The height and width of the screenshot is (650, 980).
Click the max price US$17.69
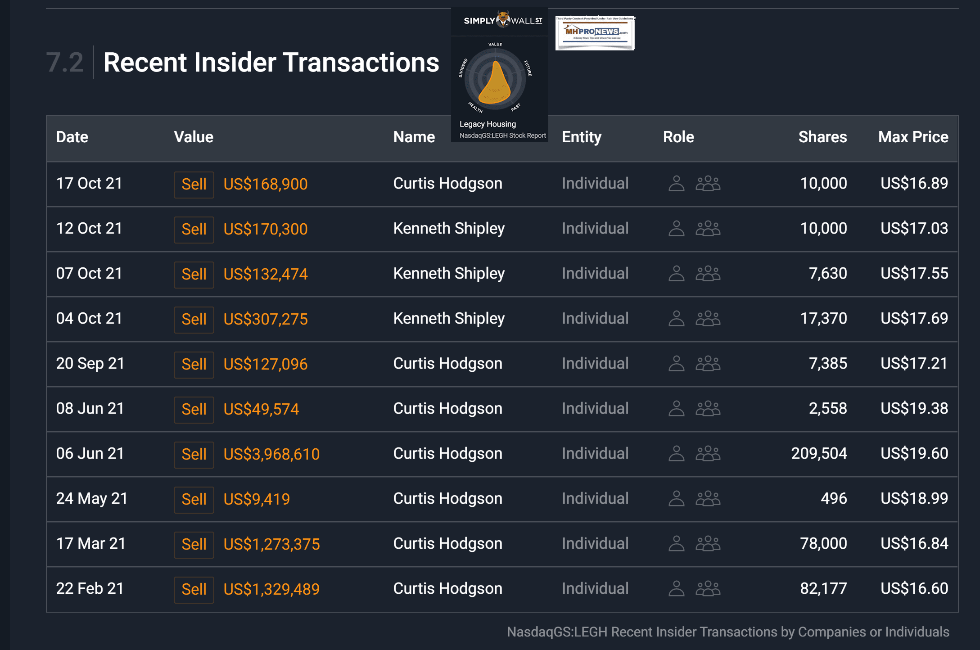(x=914, y=318)
